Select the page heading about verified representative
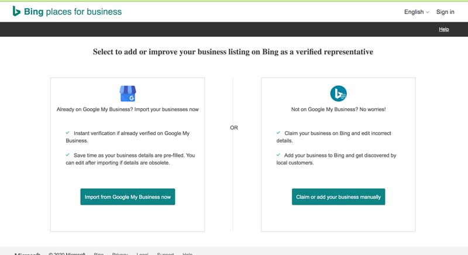Image resolution: width=468 pixels, height=255 pixels. tap(233, 52)
